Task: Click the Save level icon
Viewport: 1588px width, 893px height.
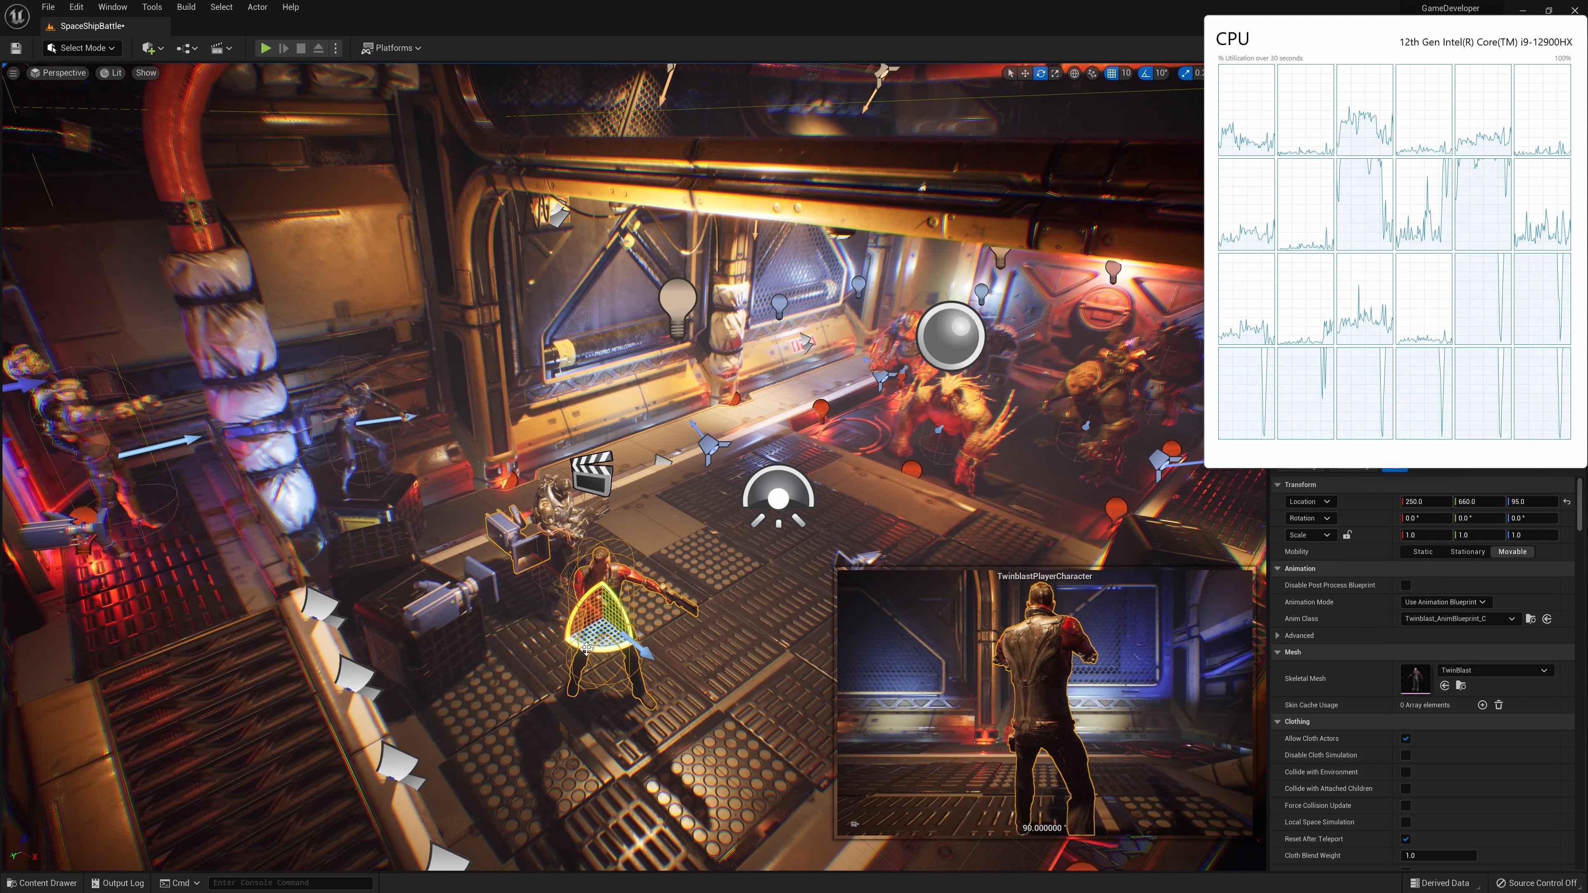Action: tap(16, 48)
